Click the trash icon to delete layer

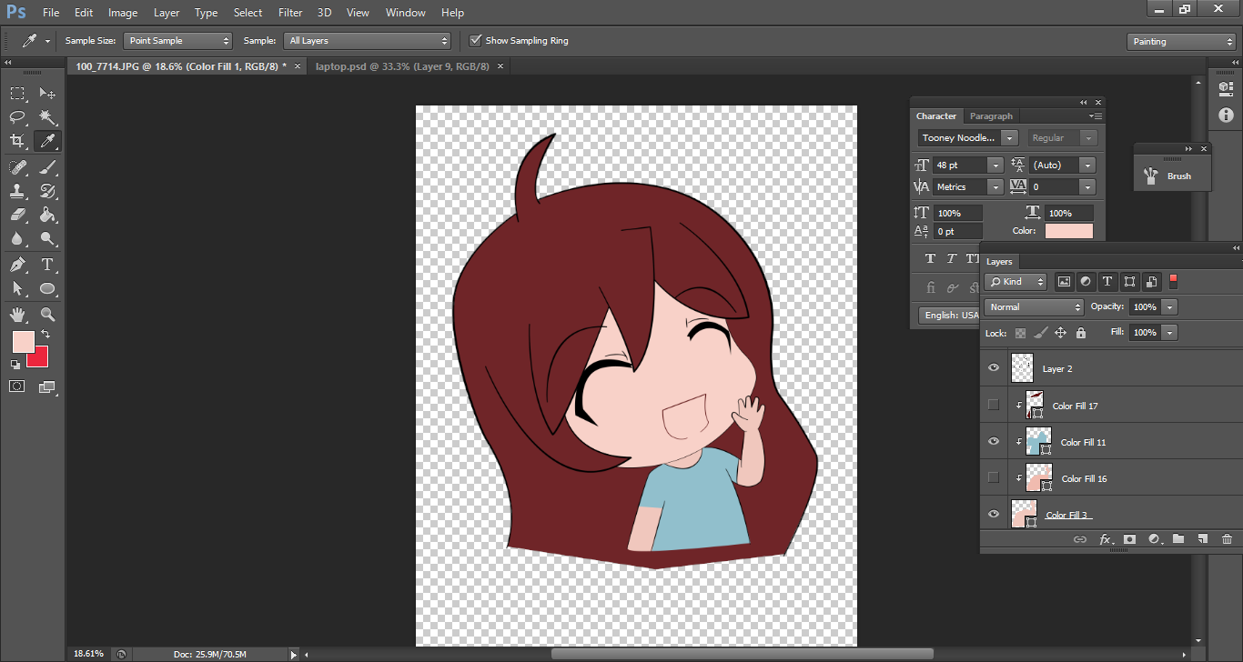point(1227,539)
